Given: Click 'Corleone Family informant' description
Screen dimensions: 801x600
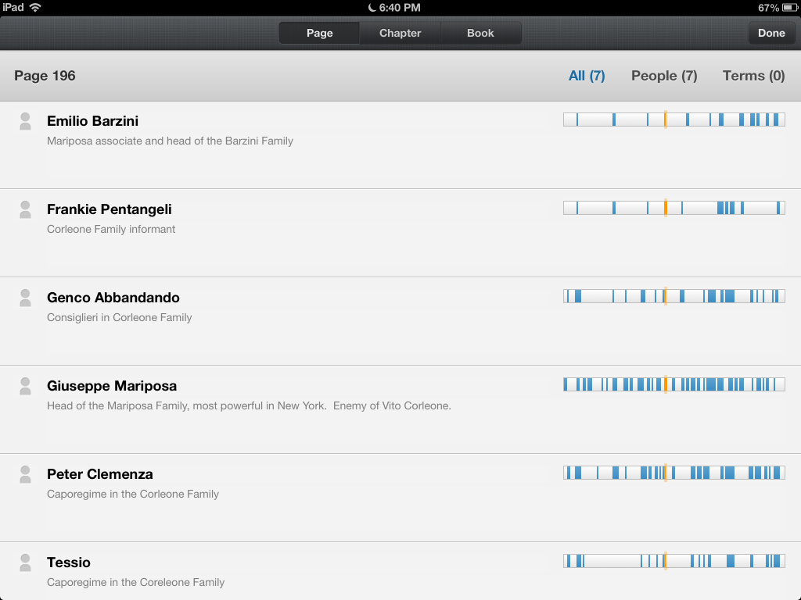Looking at the screenshot, I should tap(111, 230).
